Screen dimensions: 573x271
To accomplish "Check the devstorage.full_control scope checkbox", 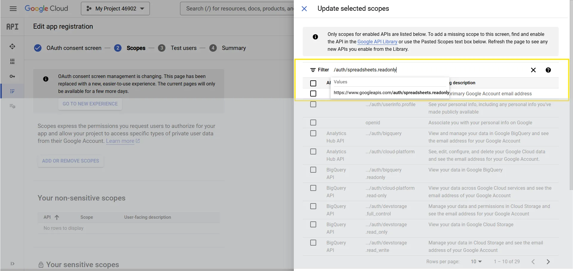I will [x=313, y=206].
